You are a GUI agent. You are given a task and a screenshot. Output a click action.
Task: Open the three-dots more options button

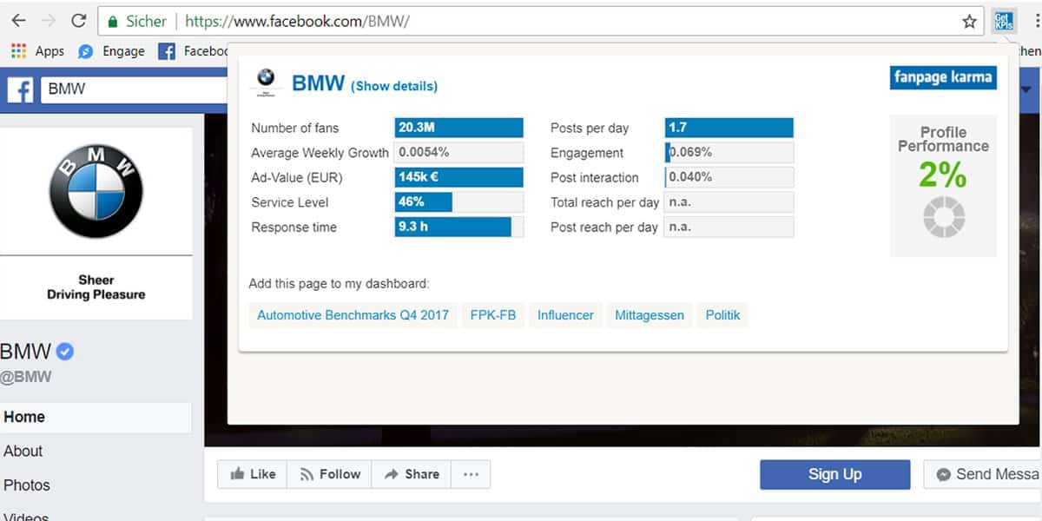click(x=471, y=474)
